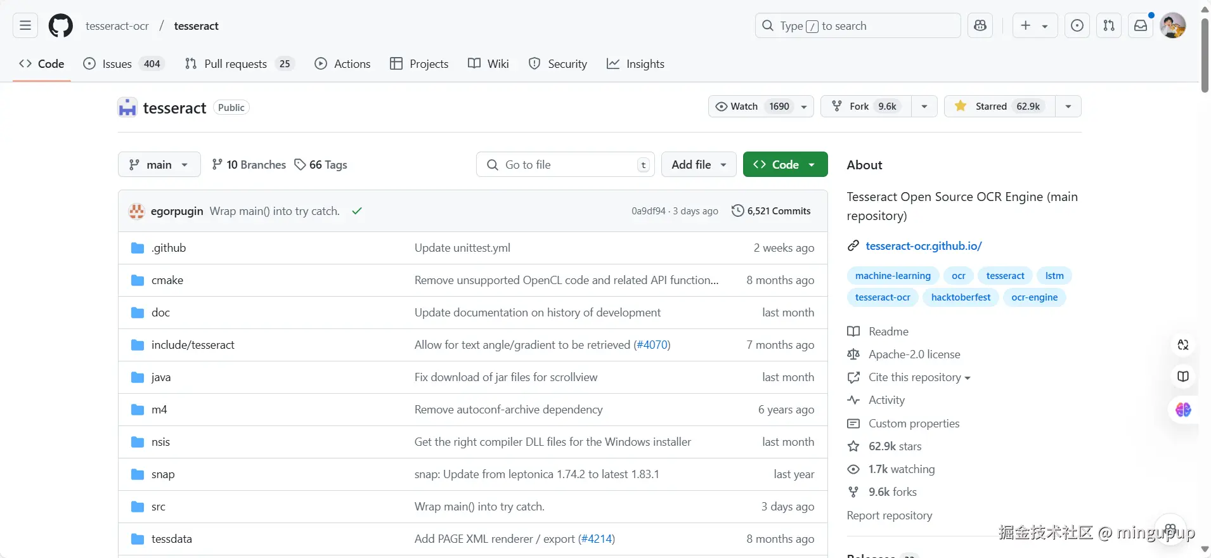
Task: Open the hamburger navigation menu
Action: [x=25, y=26]
